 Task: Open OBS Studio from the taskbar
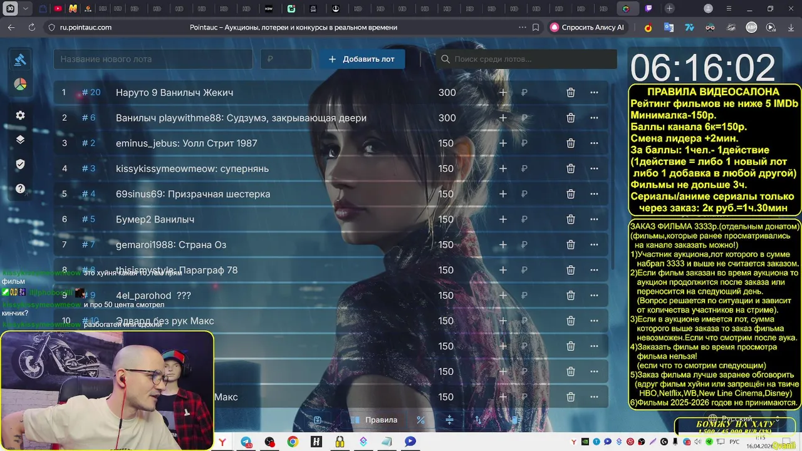269,442
